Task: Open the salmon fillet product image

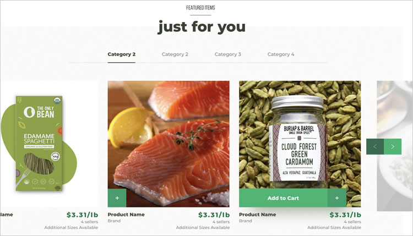Action: tap(169, 135)
